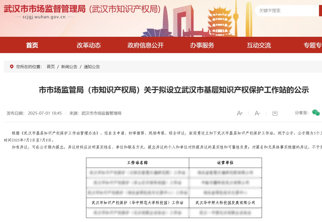Viewport: 322px width, 222px height.
Task: Click 新闻公告 in the breadcrumb
Action: pyautogui.click(x=69, y=67)
